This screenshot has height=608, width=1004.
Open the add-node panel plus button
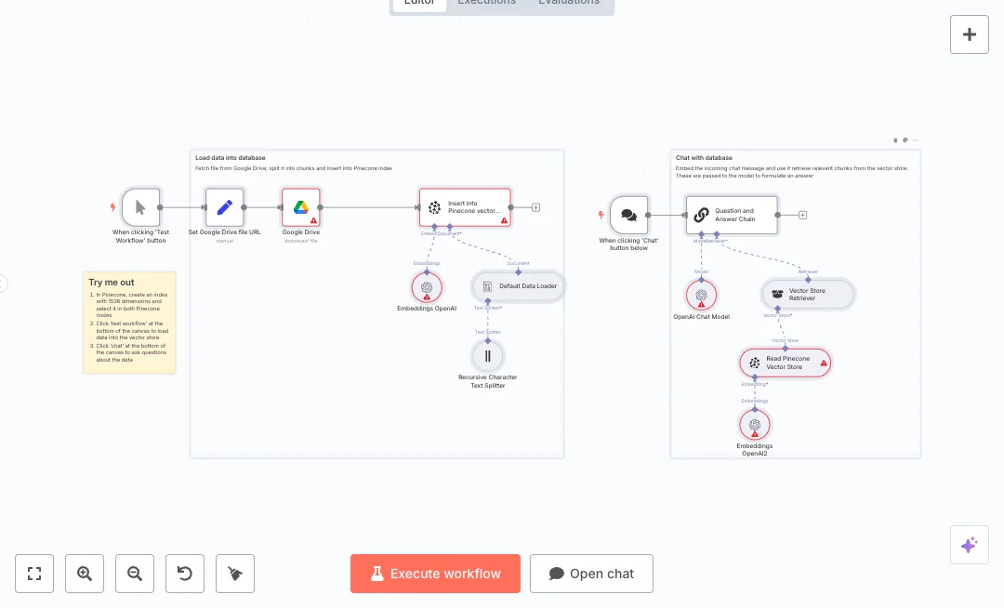969,34
